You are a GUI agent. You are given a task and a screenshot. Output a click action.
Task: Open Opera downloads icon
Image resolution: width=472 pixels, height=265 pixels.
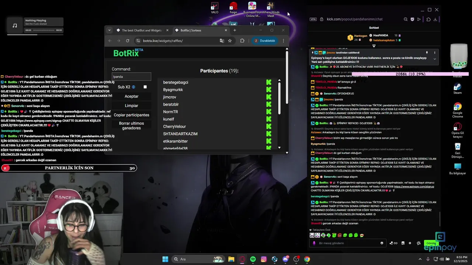point(435,19)
